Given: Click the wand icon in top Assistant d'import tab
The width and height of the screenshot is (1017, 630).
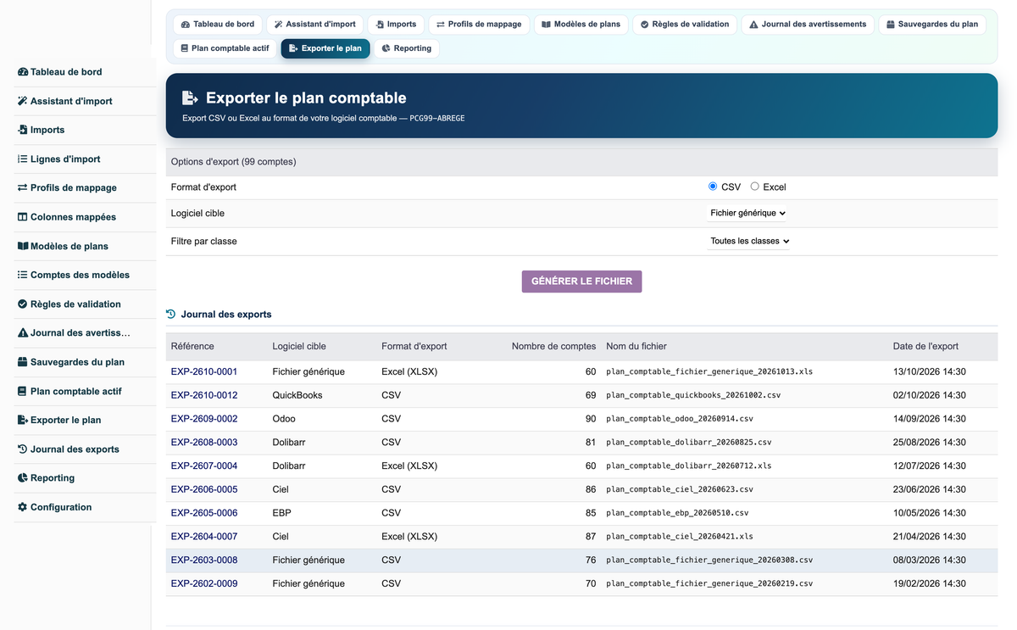Looking at the screenshot, I should [x=279, y=25].
